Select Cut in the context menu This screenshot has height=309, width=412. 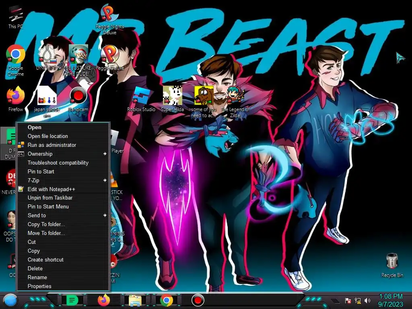pyautogui.click(x=63, y=242)
